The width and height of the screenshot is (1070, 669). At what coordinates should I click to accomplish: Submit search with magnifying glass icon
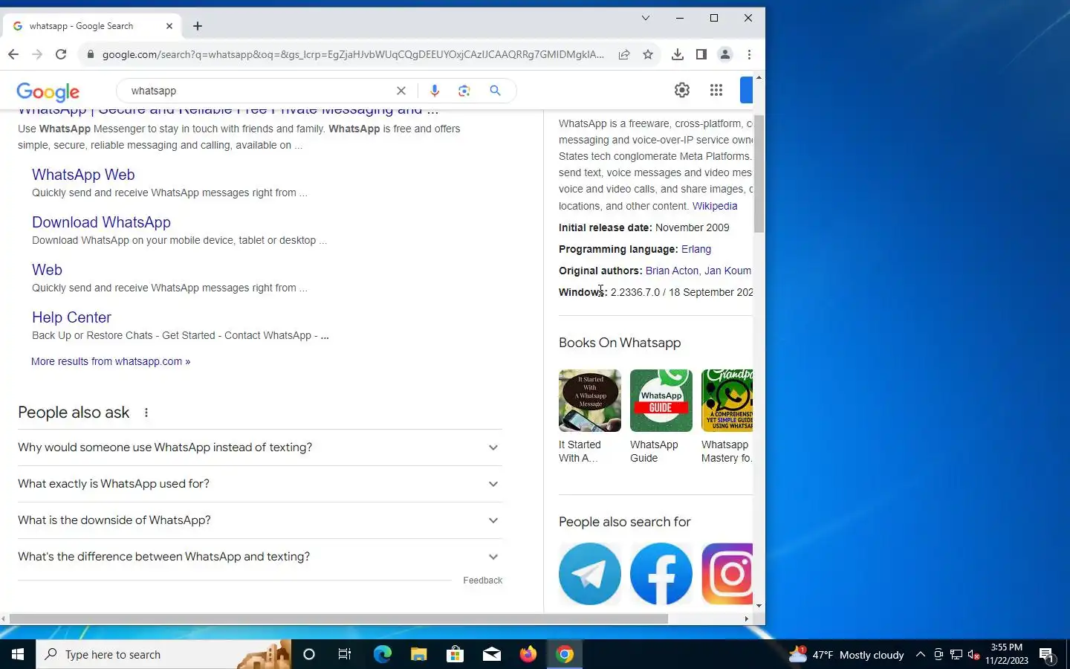496,91
